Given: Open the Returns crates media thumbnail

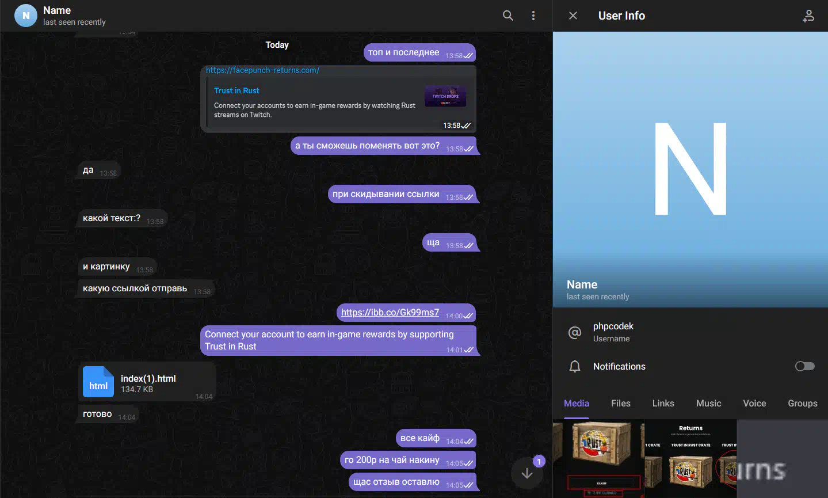Looking at the screenshot, I should pyautogui.click(x=691, y=459).
